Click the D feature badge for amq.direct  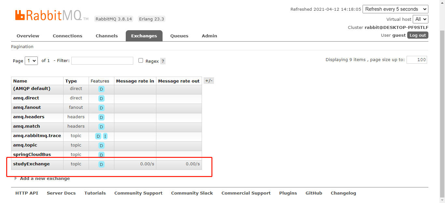pyautogui.click(x=101, y=98)
